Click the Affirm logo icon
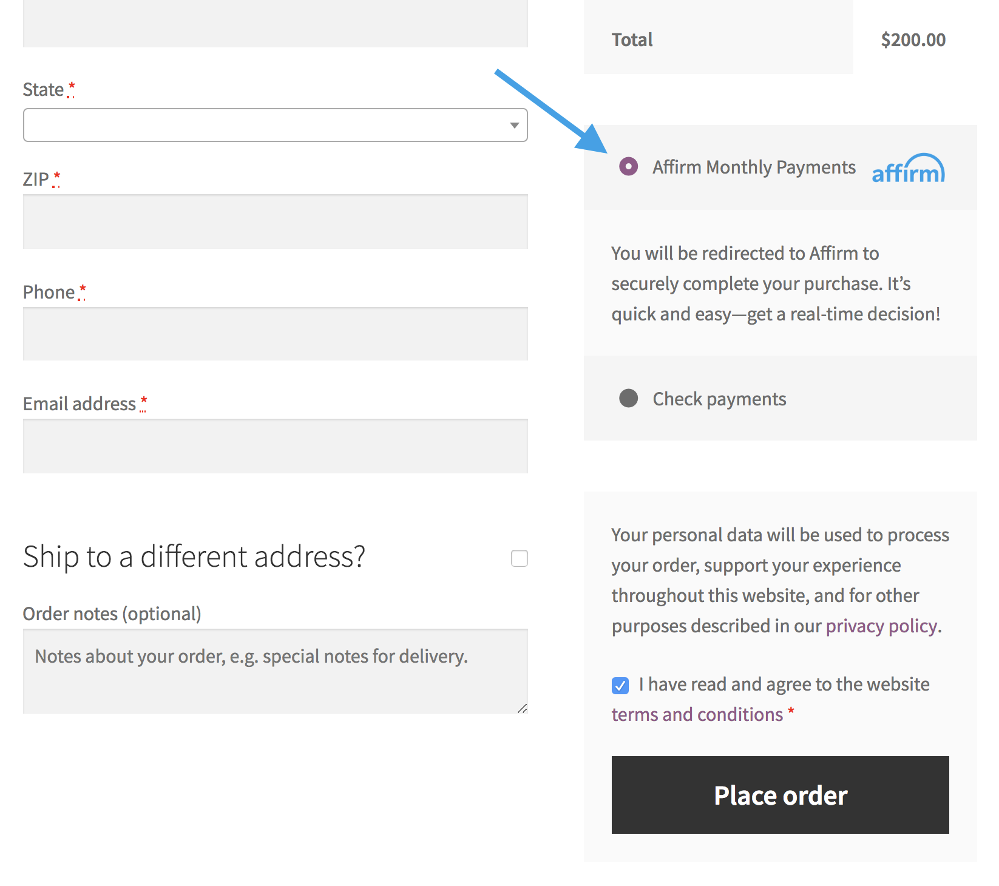 tap(909, 168)
